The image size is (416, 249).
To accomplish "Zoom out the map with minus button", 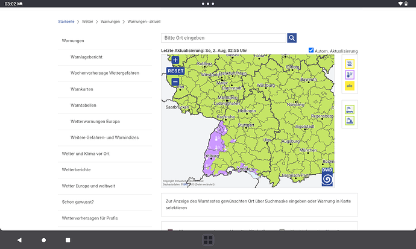I will tap(175, 81).
